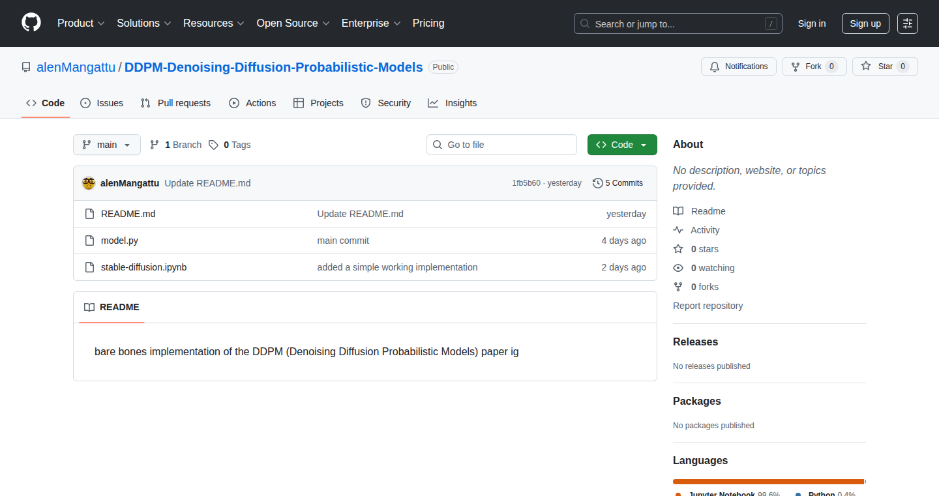Open the main branch selector dropdown
Image resolution: width=939 pixels, height=496 pixels.
point(107,145)
